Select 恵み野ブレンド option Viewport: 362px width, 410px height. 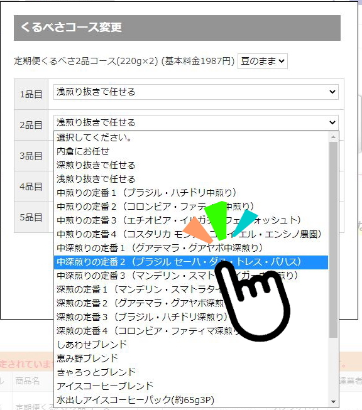[x=191, y=359]
